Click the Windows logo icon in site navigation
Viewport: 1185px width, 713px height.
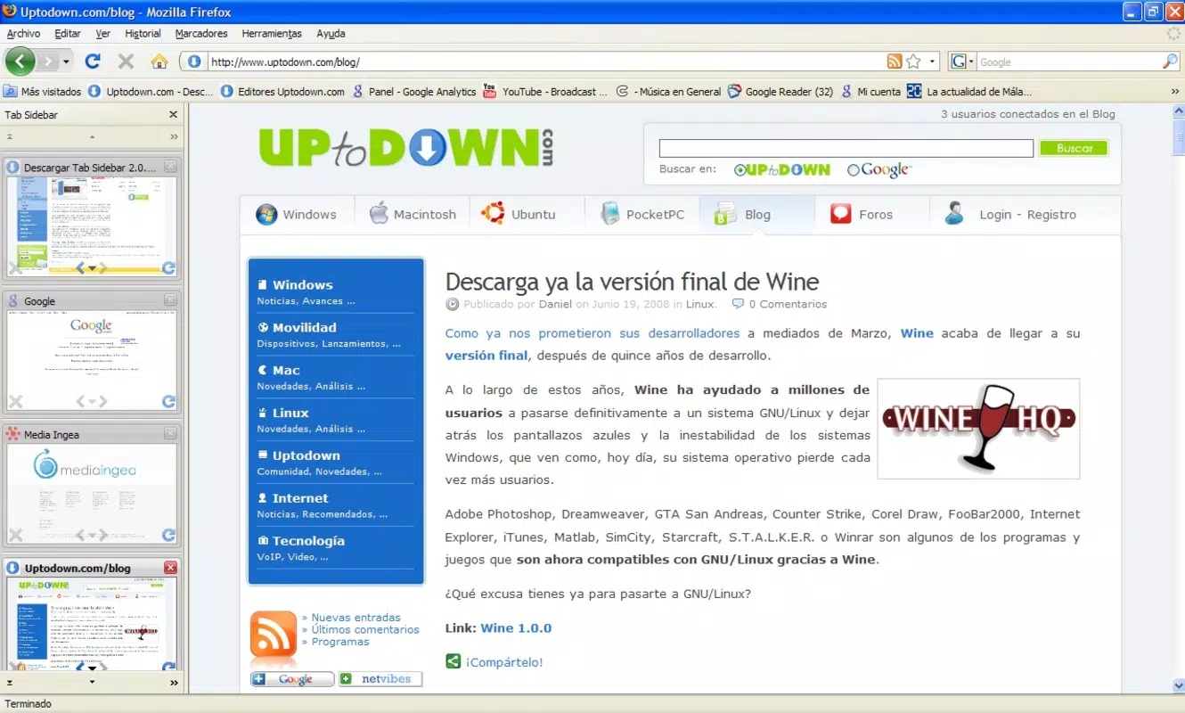click(x=266, y=215)
